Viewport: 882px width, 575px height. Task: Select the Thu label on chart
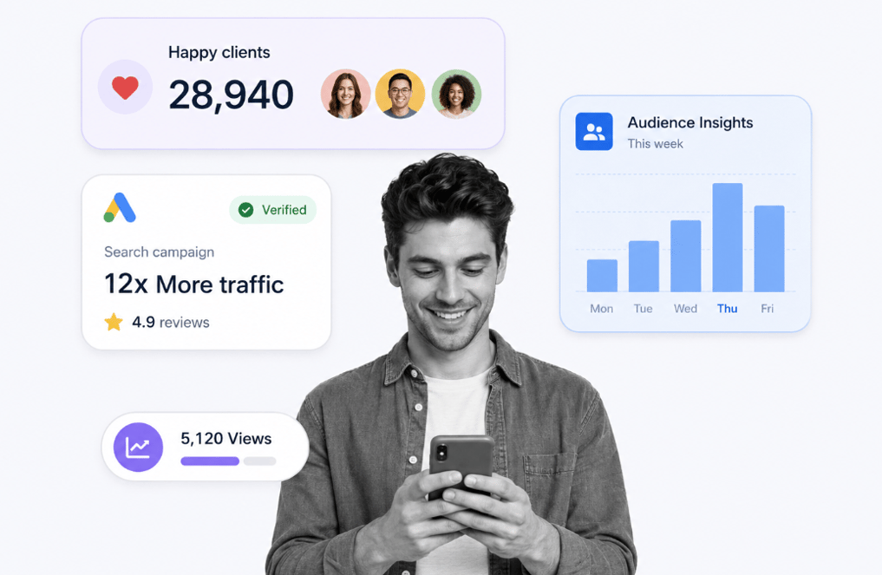tap(728, 309)
